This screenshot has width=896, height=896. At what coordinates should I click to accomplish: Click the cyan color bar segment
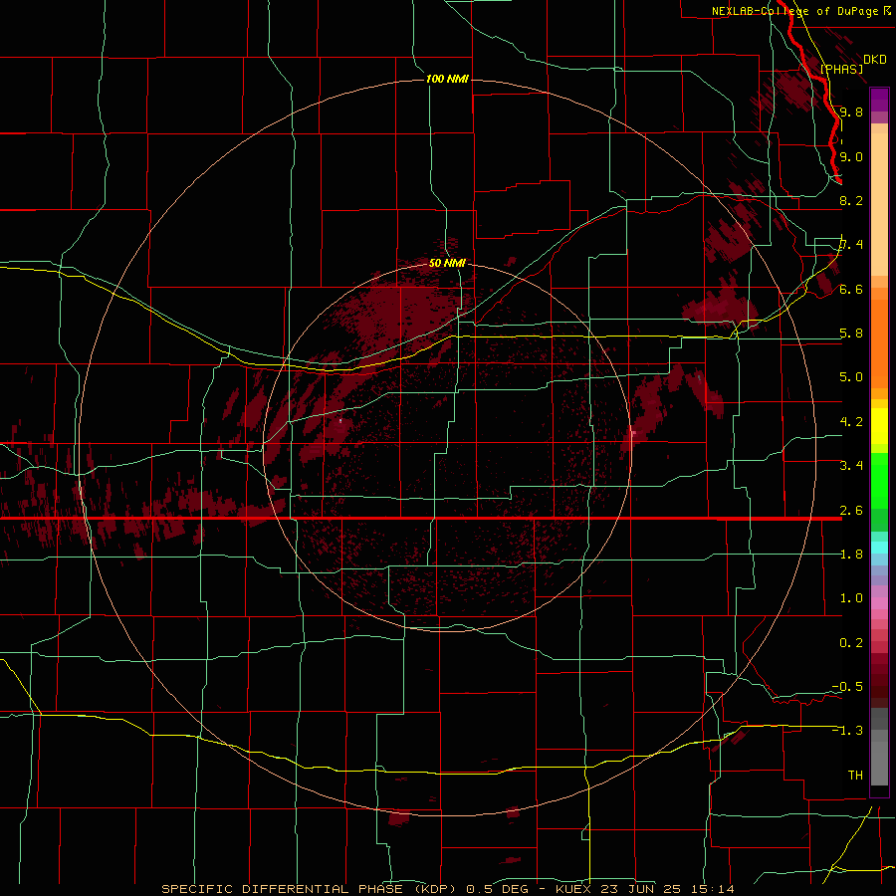coord(879,548)
